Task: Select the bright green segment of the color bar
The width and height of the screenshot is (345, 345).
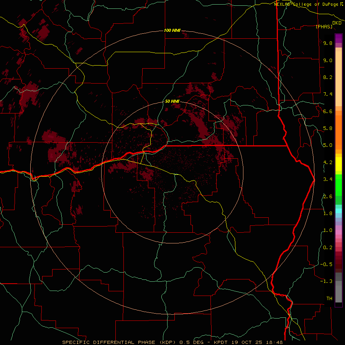Action: (x=338, y=185)
